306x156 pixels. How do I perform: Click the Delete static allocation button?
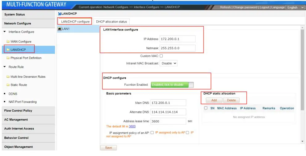point(231,100)
